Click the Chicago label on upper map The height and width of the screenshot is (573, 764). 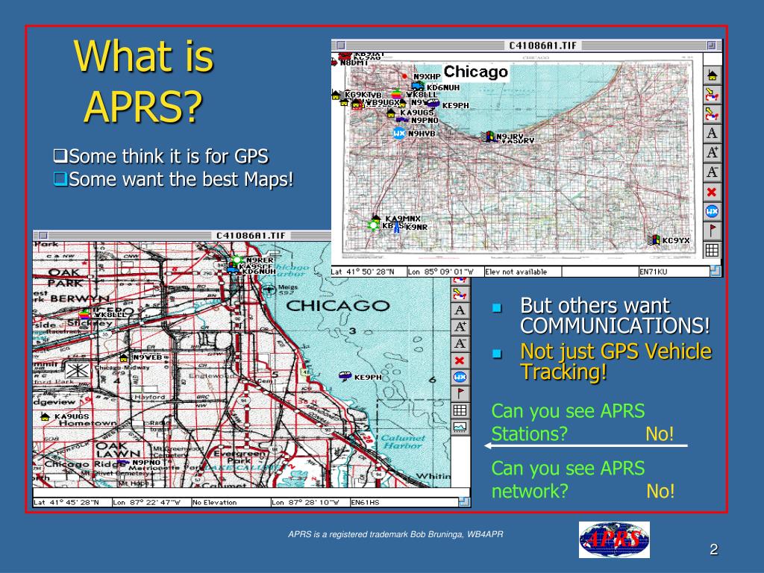coord(475,72)
